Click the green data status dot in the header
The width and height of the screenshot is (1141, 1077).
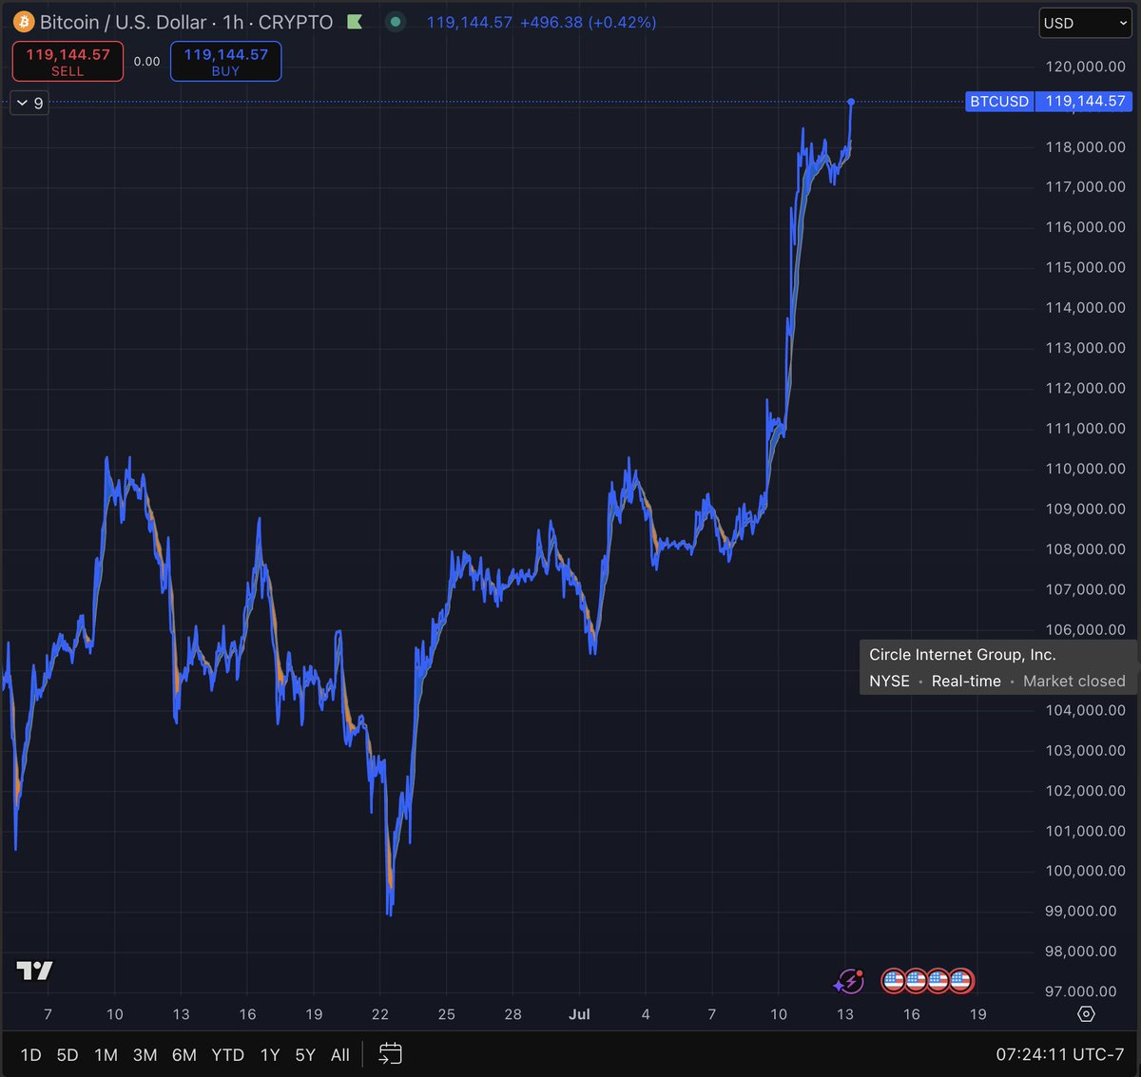[395, 22]
